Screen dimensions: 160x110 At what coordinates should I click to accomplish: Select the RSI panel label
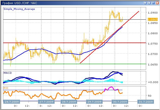coord(6,88)
